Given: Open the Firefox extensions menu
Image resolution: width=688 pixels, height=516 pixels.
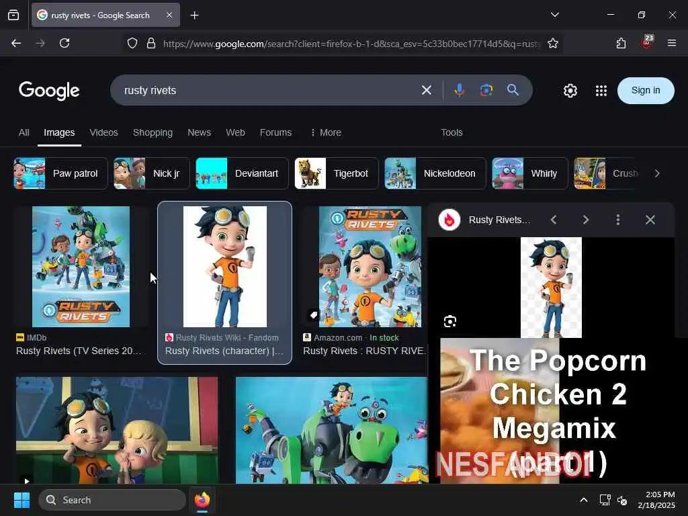Looking at the screenshot, I should (x=621, y=43).
